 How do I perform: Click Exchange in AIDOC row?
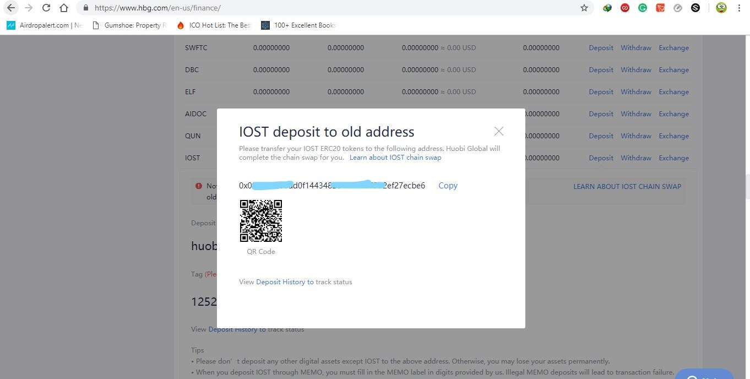[x=674, y=114]
